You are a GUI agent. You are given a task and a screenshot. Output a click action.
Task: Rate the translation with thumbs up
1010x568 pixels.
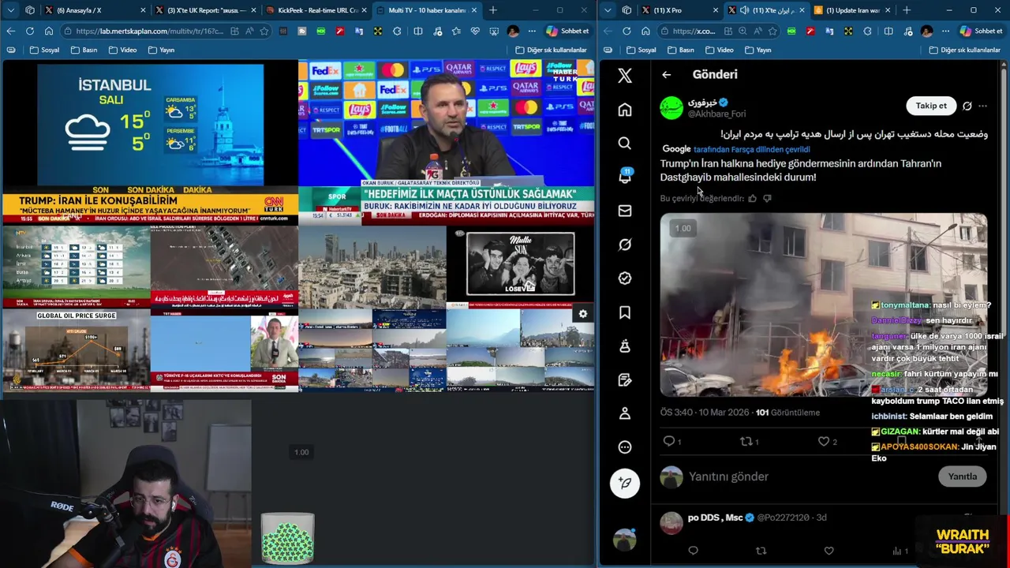click(x=752, y=199)
